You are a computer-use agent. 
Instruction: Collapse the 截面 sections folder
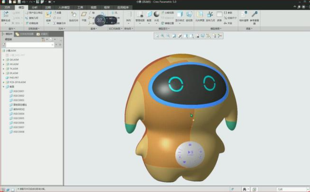click(x=3, y=86)
